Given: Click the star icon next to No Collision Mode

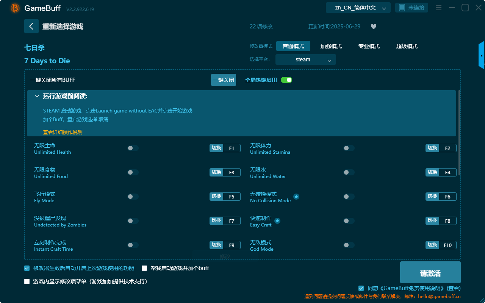Looking at the screenshot, I should (296, 197).
